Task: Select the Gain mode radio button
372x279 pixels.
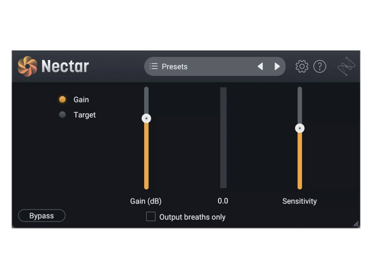Action: pos(62,100)
